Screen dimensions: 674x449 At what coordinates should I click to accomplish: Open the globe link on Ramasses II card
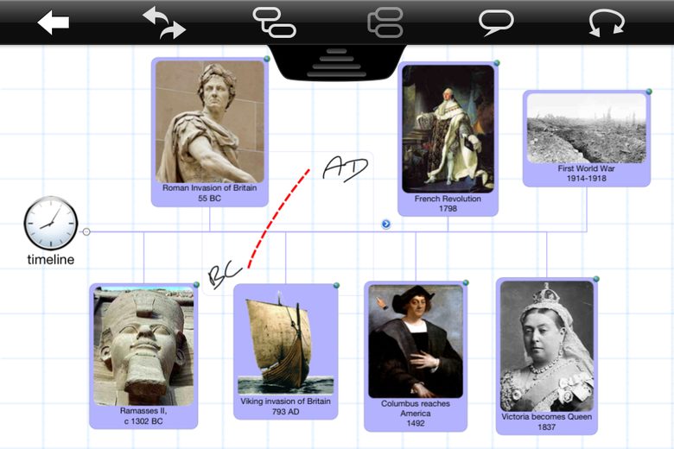[x=196, y=285]
